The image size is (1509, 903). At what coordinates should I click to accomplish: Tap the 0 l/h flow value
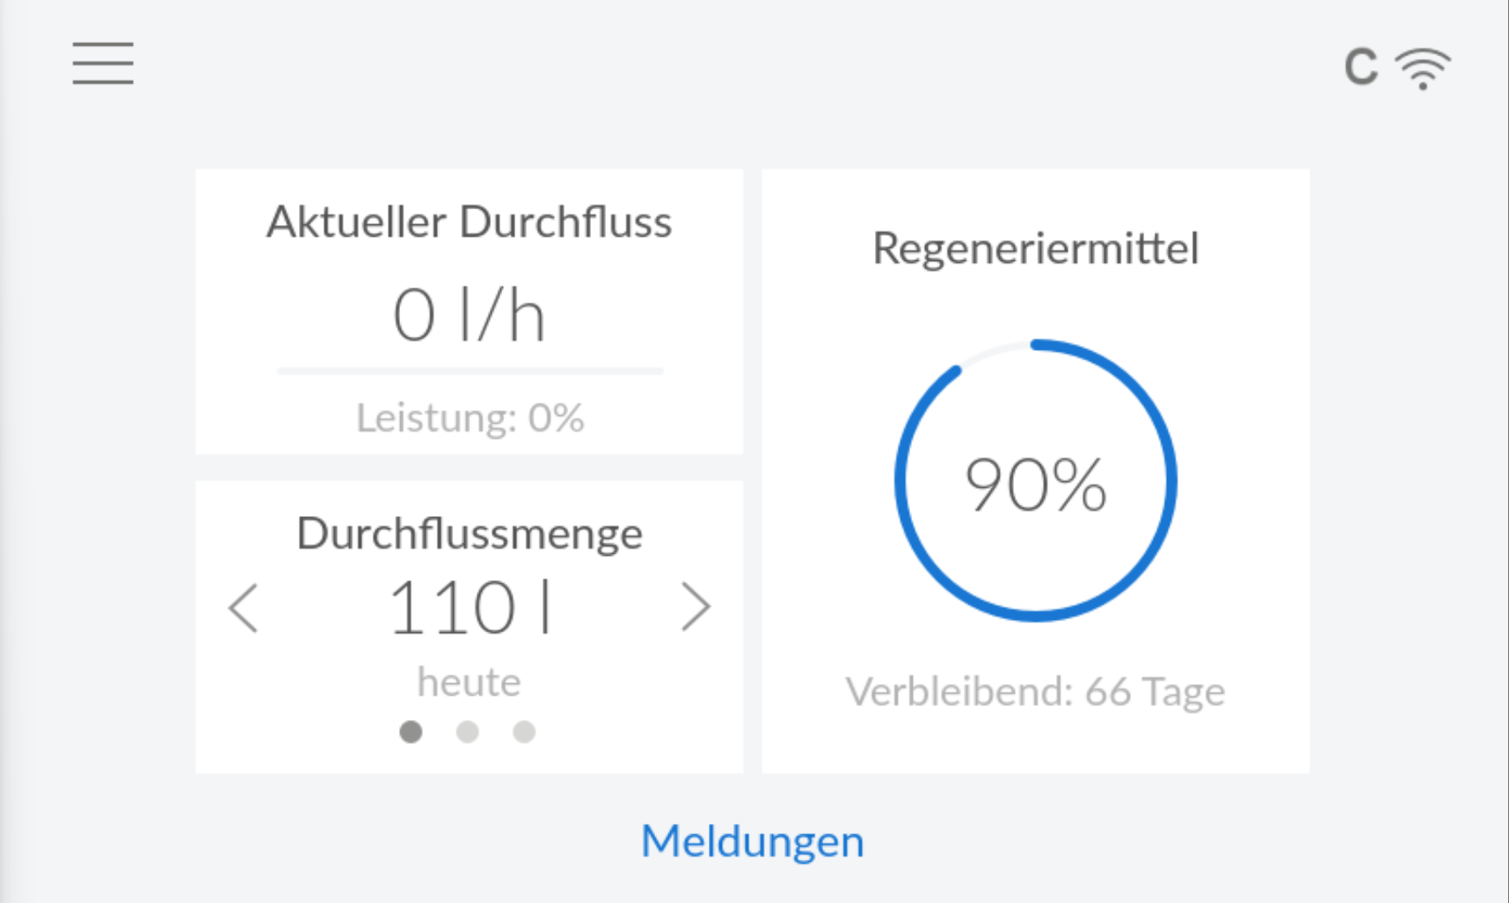click(x=470, y=316)
